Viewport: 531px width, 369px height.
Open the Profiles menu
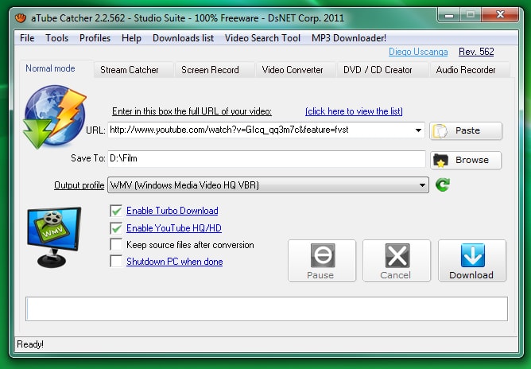95,38
